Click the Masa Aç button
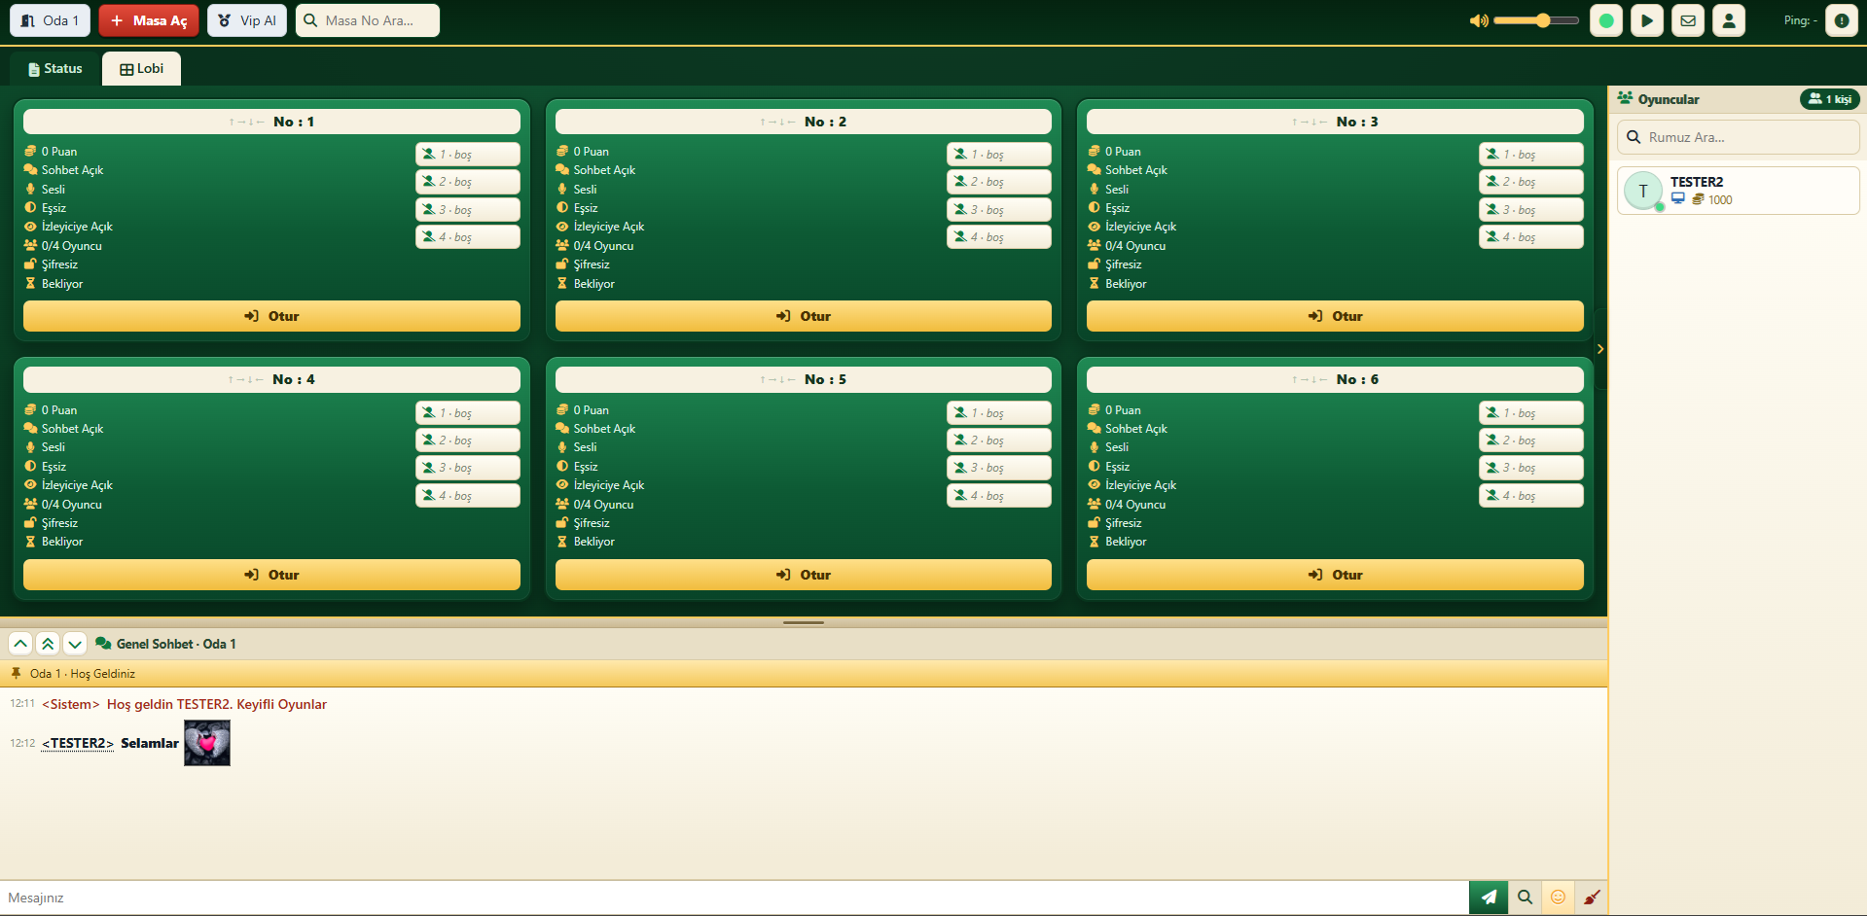Screen dimensions: 1867x916 [149, 20]
